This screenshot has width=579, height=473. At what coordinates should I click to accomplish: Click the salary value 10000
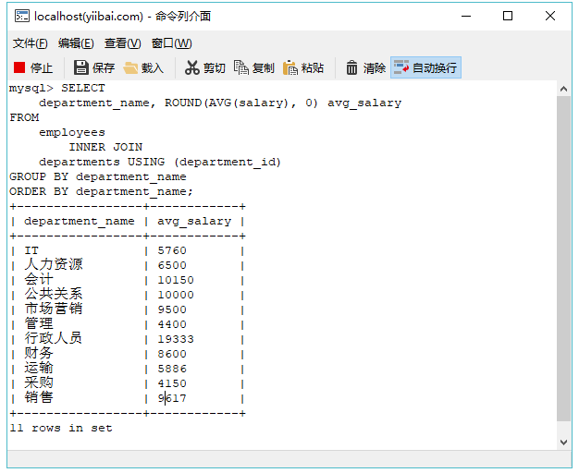coord(176,296)
